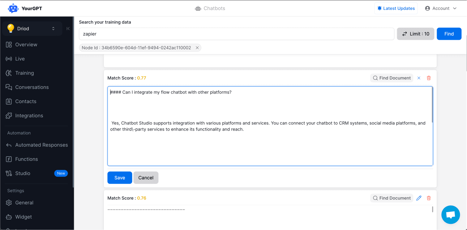Open the Contacts panel
467x230 pixels.
(x=26, y=101)
